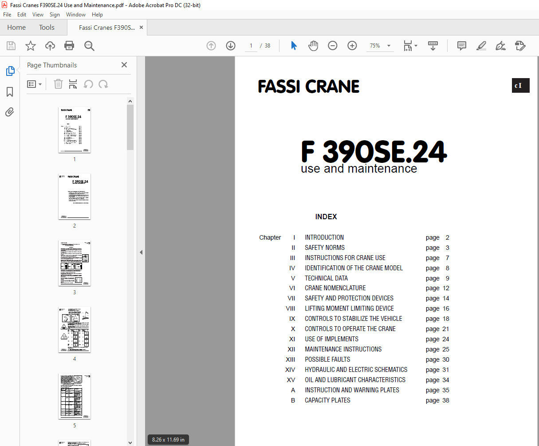The width and height of the screenshot is (539, 446).
Task: Select the Hand tool
Action: (x=313, y=45)
